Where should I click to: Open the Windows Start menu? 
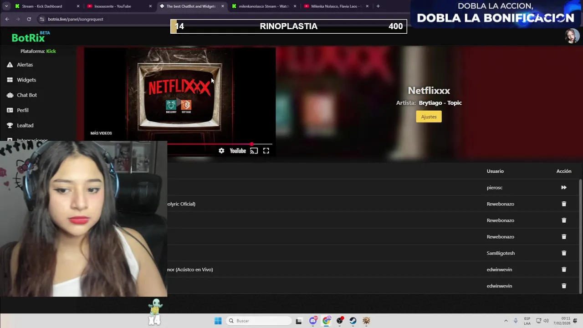(x=218, y=321)
